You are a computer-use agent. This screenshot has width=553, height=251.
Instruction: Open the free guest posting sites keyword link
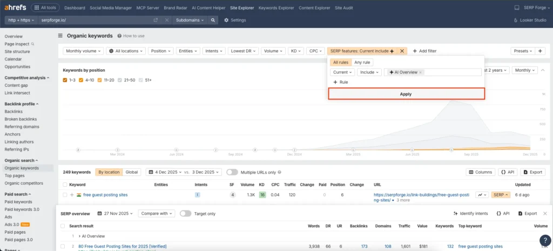point(105,194)
